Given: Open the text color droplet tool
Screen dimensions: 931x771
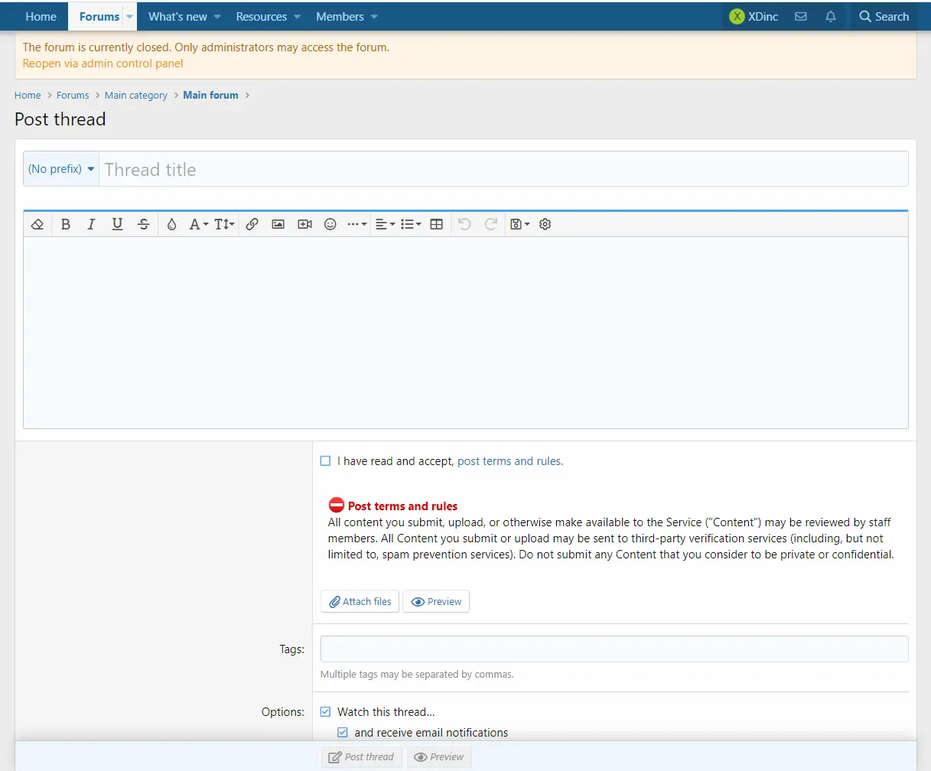Looking at the screenshot, I should (x=172, y=224).
